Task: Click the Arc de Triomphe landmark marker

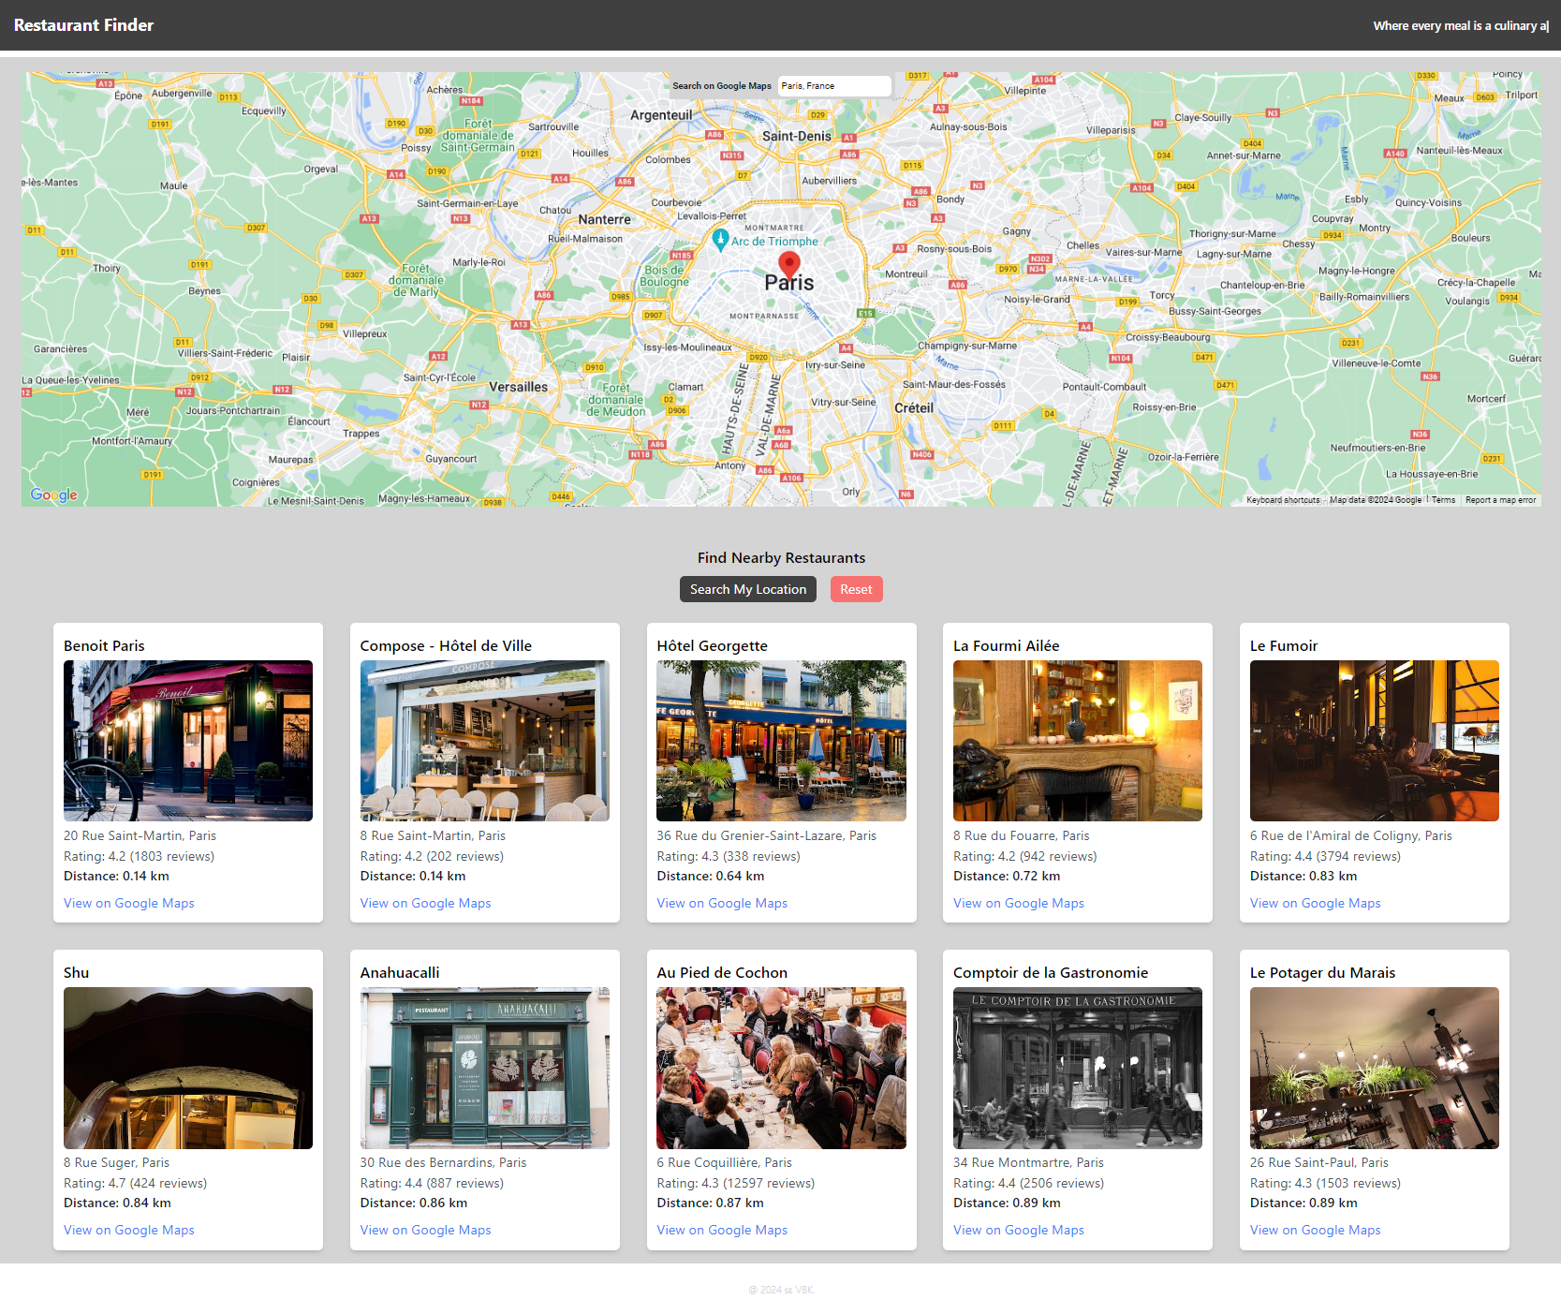Action: tap(720, 240)
